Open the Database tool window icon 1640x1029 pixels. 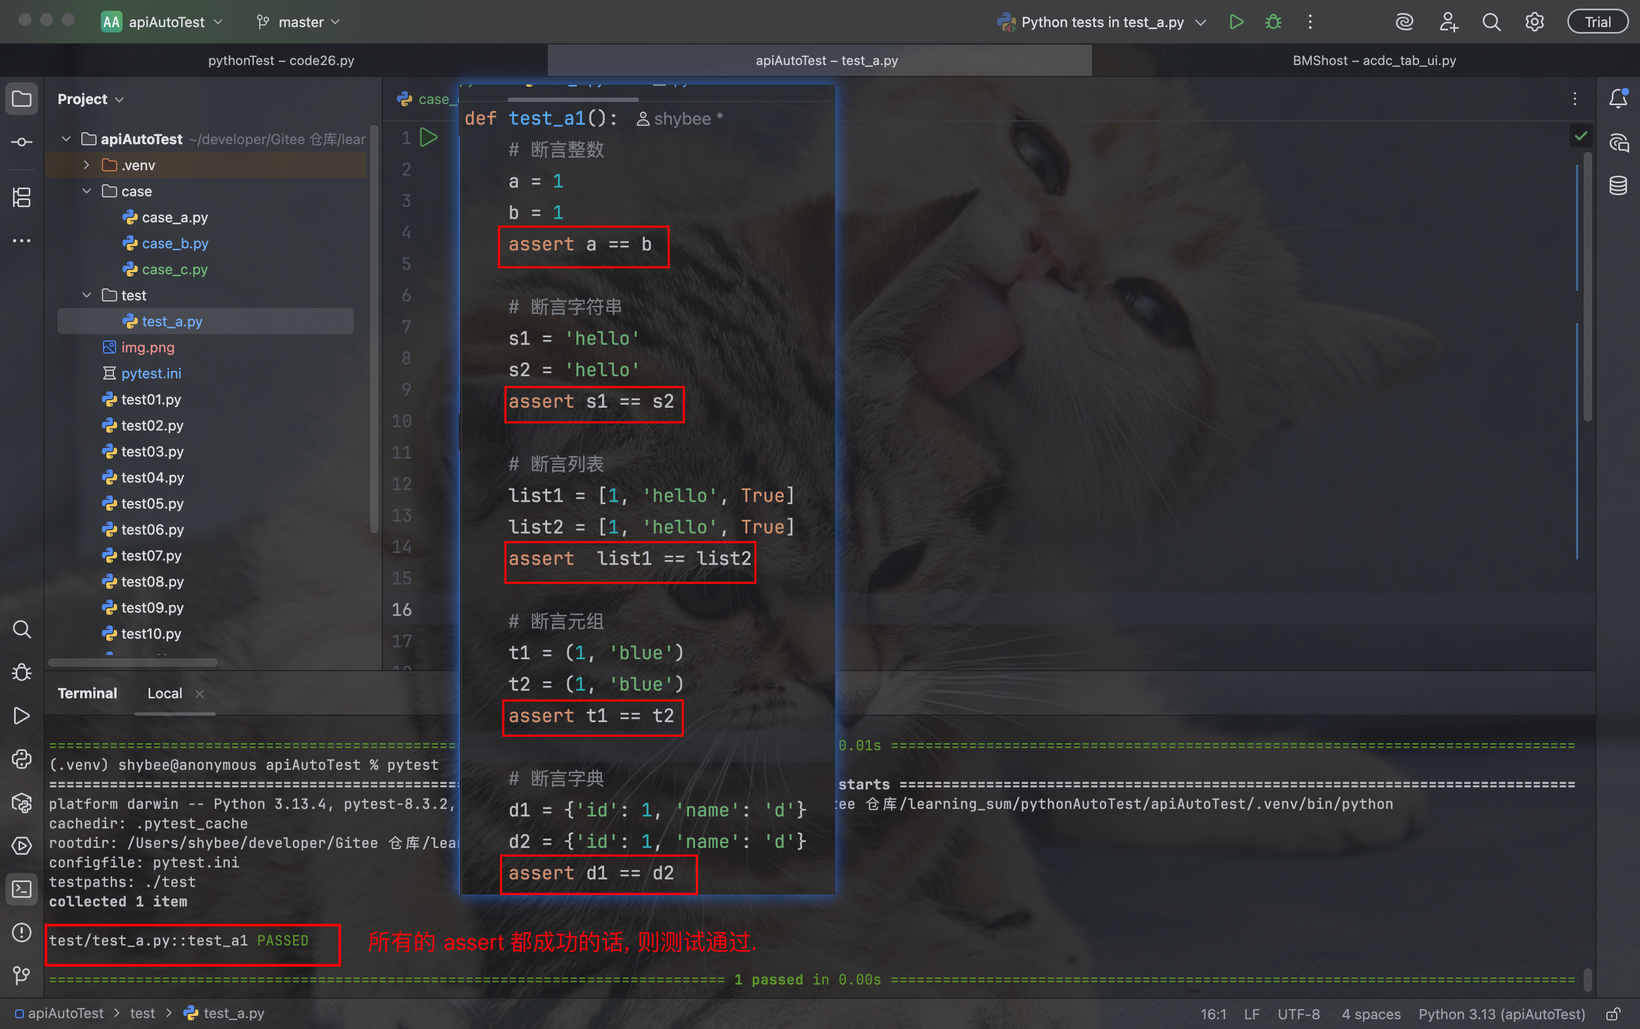(x=1618, y=185)
